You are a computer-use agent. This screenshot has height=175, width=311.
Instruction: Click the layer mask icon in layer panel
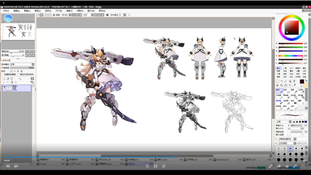[32, 78]
